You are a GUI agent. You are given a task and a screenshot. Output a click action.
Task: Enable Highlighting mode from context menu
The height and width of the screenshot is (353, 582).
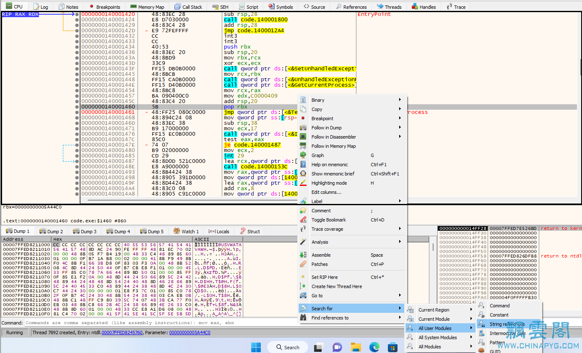352,183
